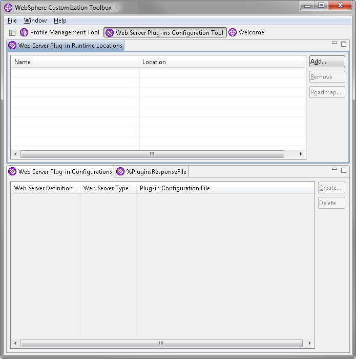
Task: Click right arrow of Runtime Locations scrollbar
Action: click(301, 154)
